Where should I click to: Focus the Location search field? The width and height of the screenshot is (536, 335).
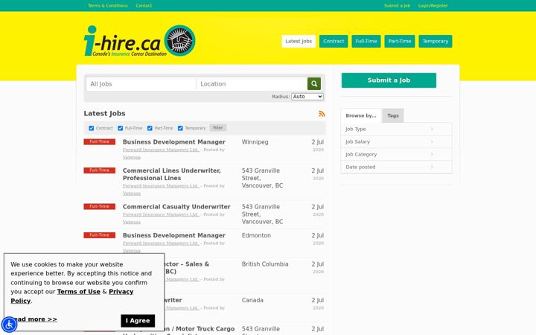click(252, 83)
